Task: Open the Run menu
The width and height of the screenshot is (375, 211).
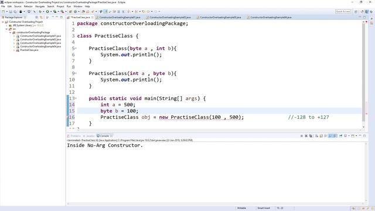Action: (69, 6)
